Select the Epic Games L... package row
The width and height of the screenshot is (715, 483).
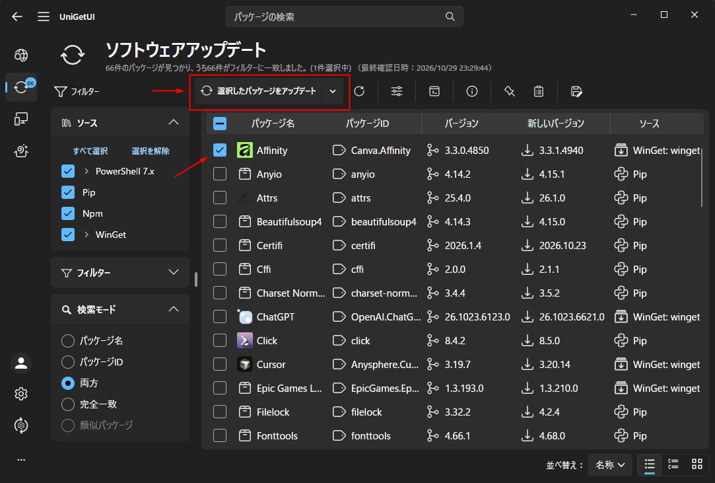[455, 388]
